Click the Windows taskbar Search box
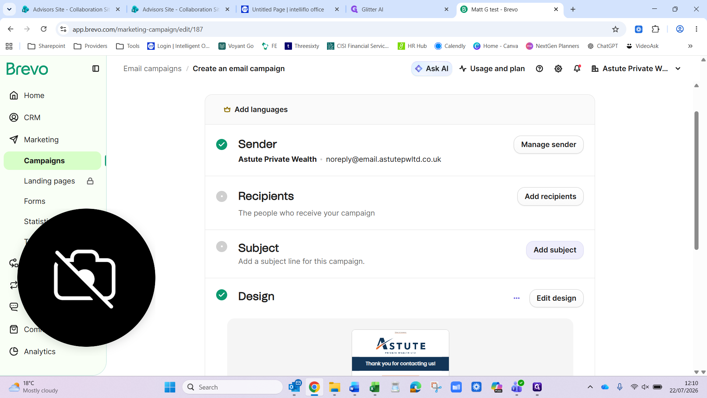Image resolution: width=707 pixels, height=398 pixels. (x=233, y=387)
